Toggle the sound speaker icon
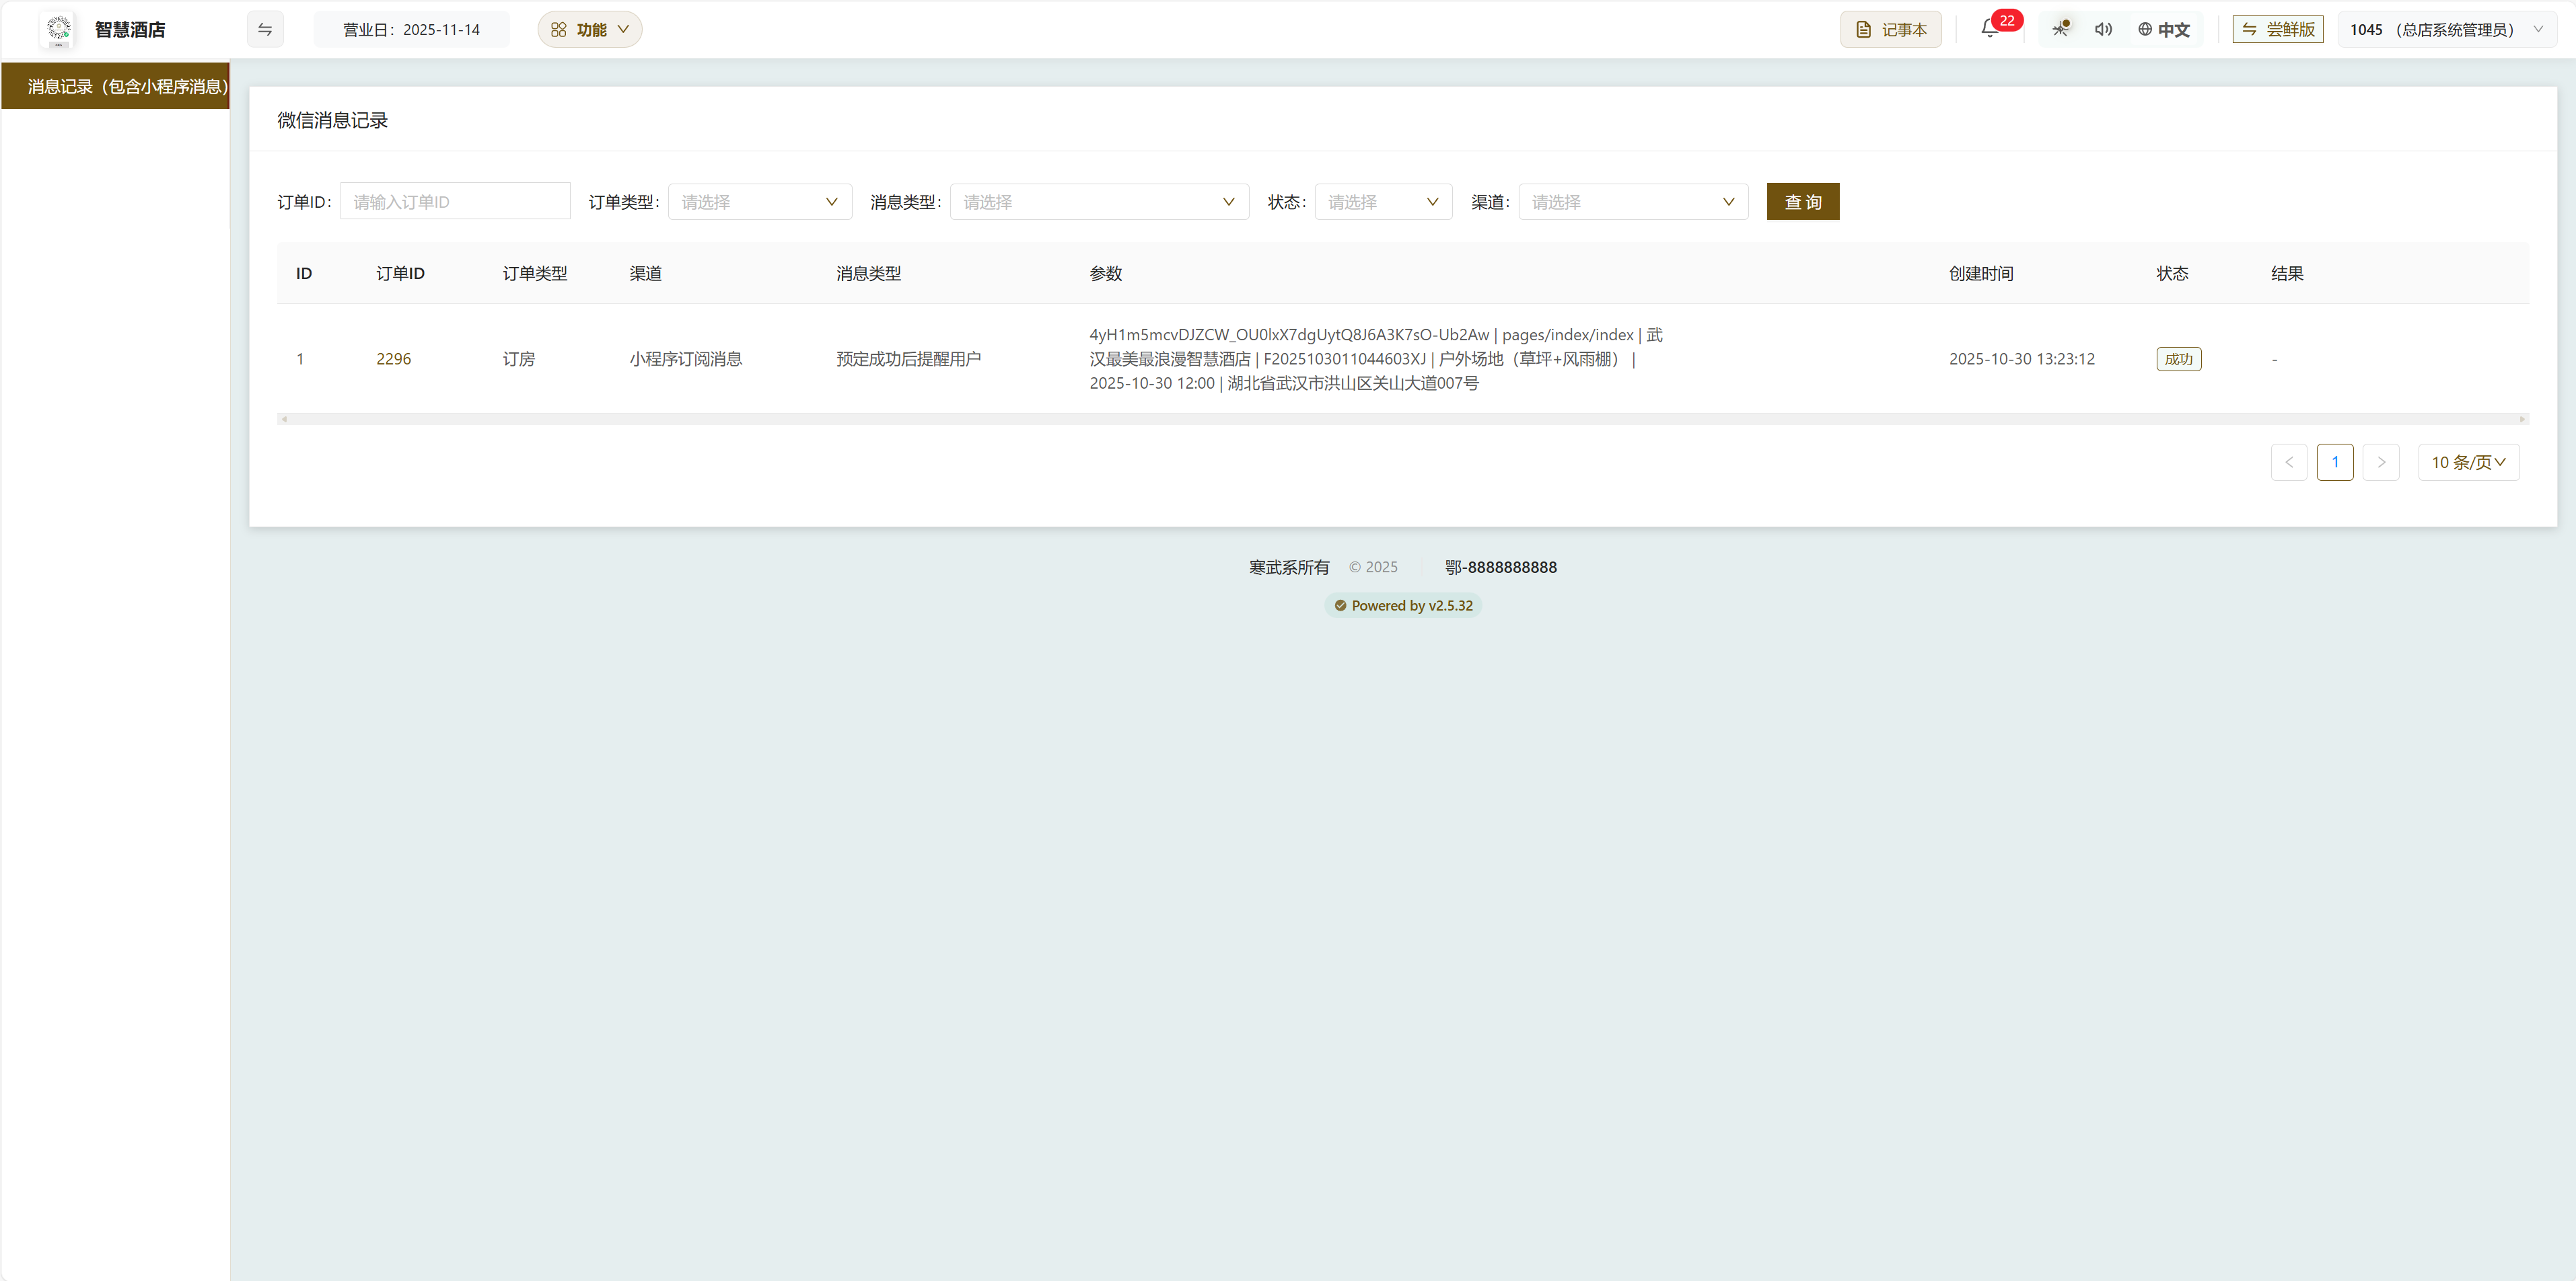This screenshot has height=1281, width=2576. [2103, 30]
